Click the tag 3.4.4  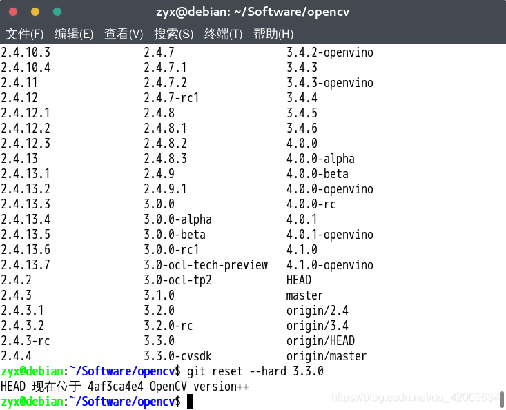302,98
